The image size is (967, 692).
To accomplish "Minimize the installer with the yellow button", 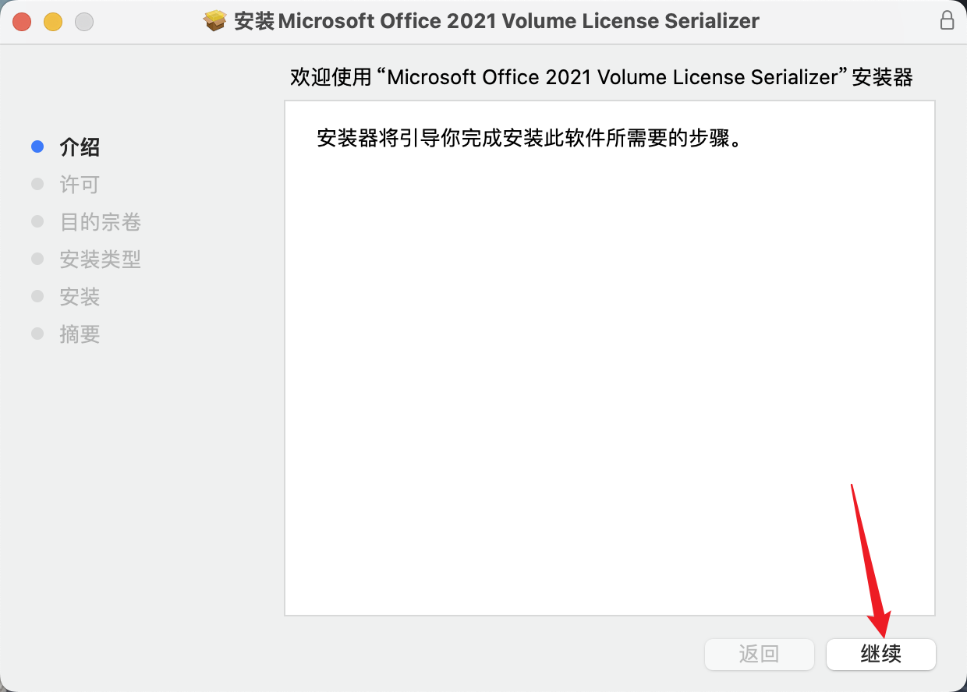I will 53,22.
